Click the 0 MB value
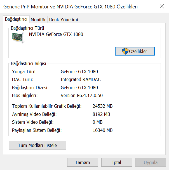The width and height of the screenshot is (169, 170). (x=98, y=122)
